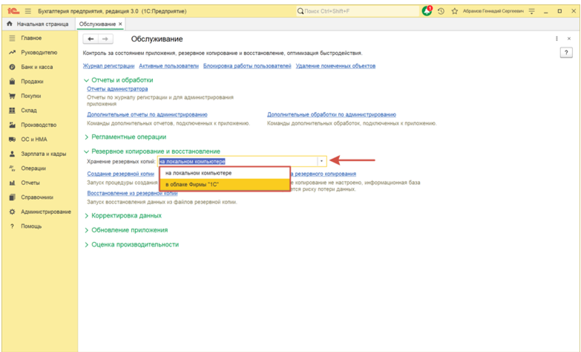This screenshot has width=581, height=352.
Task: Toggle the backup storage dropdown arrow
Action: (321, 161)
